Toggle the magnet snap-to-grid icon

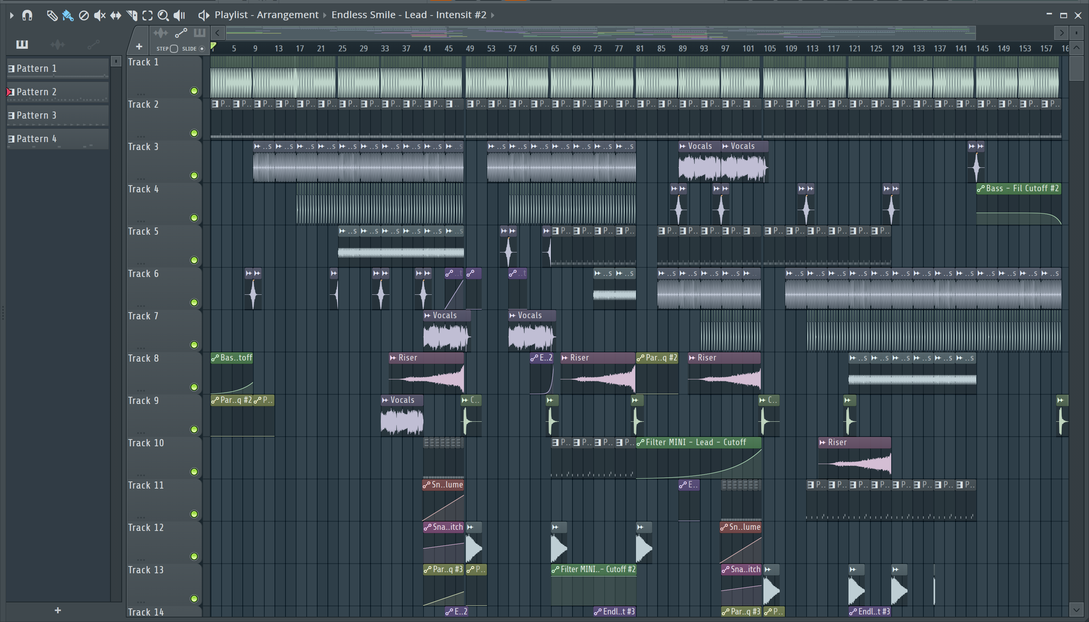pyautogui.click(x=27, y=15)
